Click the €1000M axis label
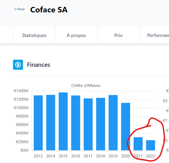169x163 pixels. pos(21,108)
